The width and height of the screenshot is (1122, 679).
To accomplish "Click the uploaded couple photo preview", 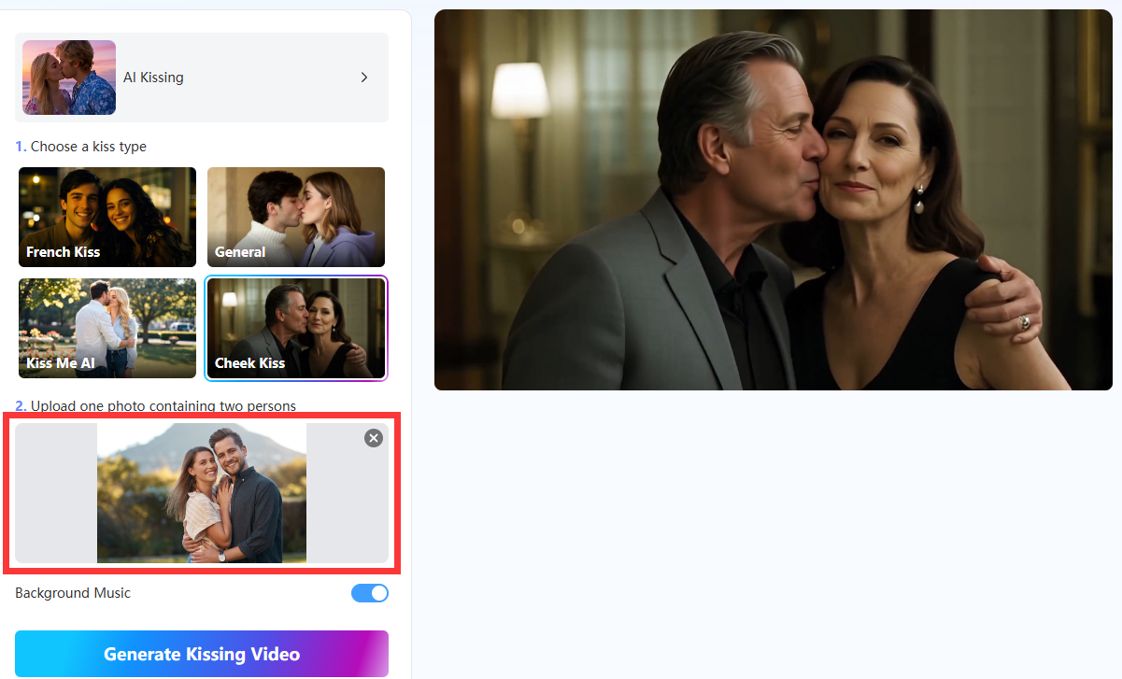I will coord(202,493).
